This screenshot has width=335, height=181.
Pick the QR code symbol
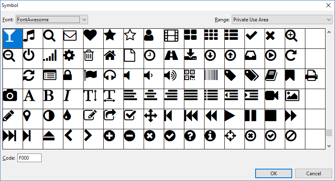pos(194,79)
